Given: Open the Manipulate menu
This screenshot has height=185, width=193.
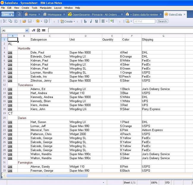Looking at the screenshot, I should (45, 8).
